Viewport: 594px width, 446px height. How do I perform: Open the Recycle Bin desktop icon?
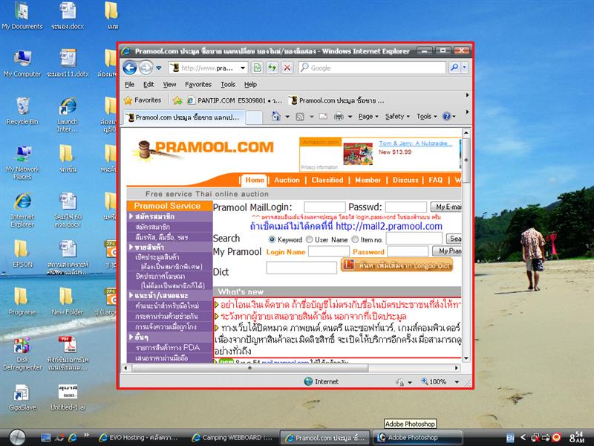tap(22, 106)
